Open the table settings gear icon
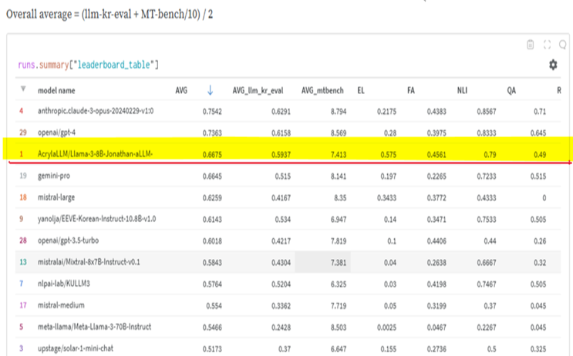573x356 pixels. tap(553, 65)
